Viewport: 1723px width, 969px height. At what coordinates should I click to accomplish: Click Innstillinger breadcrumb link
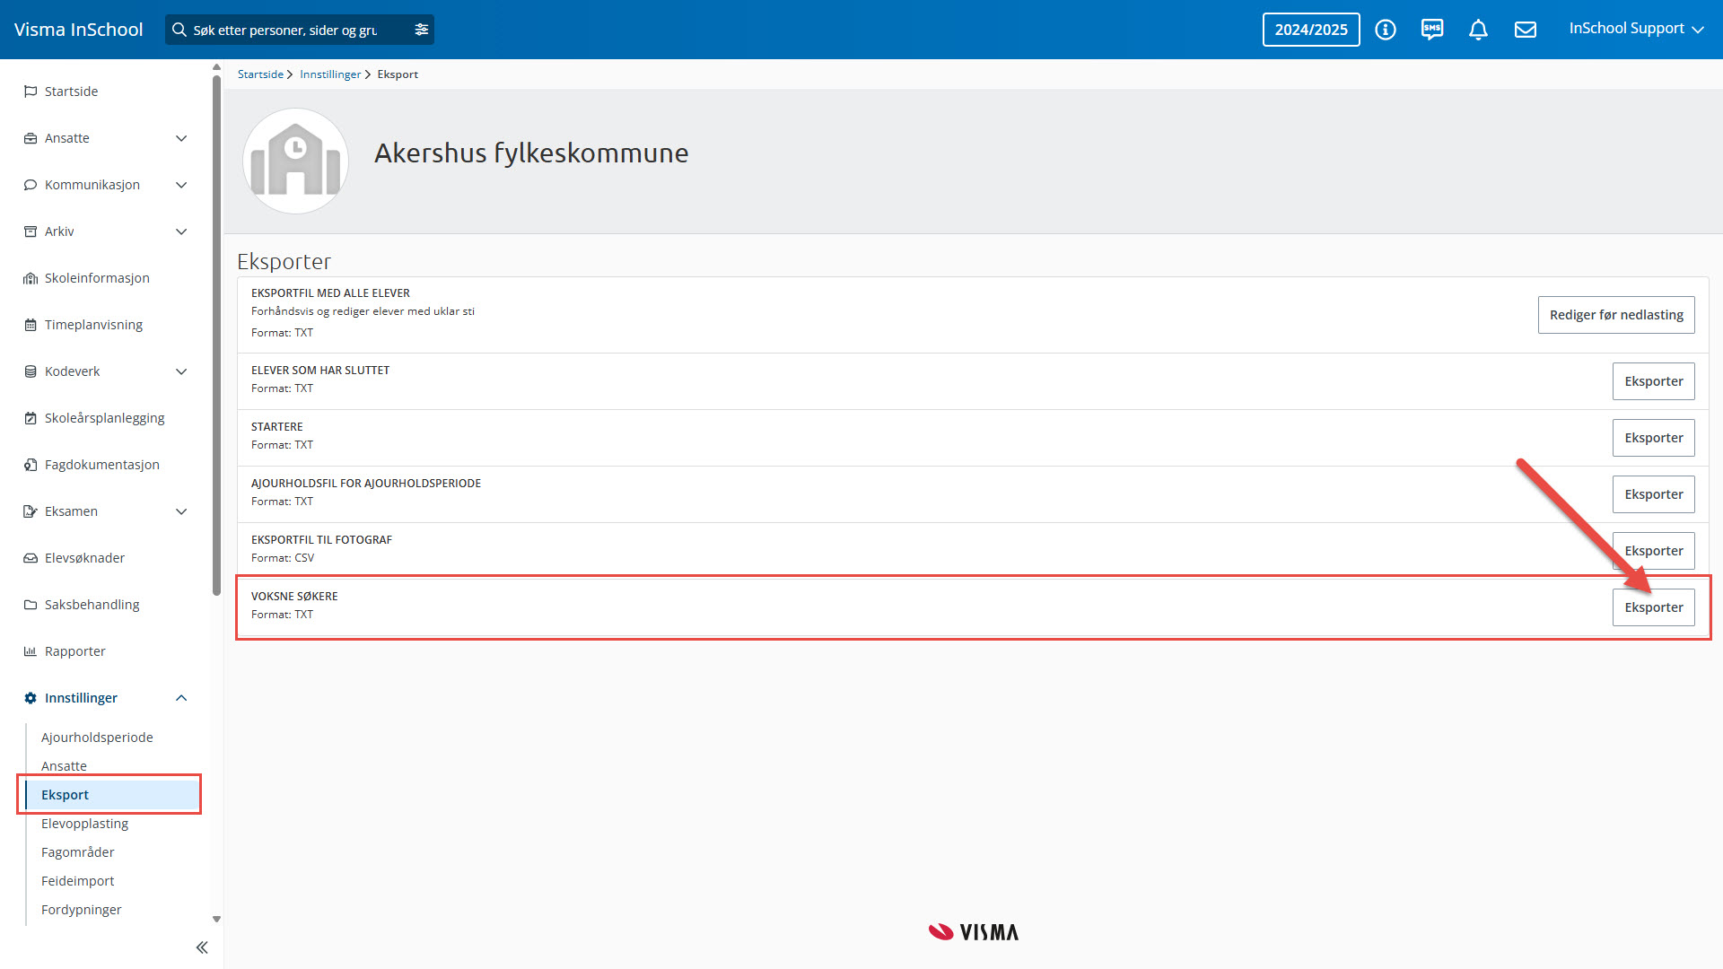[x=330, y=74]
